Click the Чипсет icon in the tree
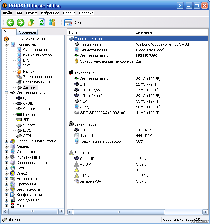Screen dimensions: 210x224 pos(19,125)
